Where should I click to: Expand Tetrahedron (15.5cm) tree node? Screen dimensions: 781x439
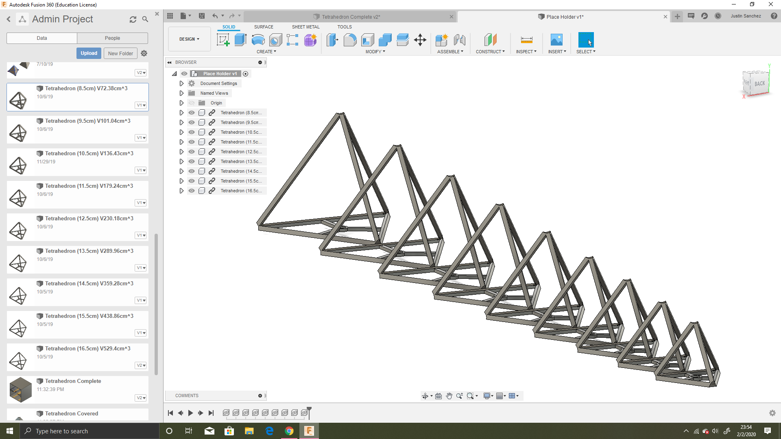click(181, 181)
